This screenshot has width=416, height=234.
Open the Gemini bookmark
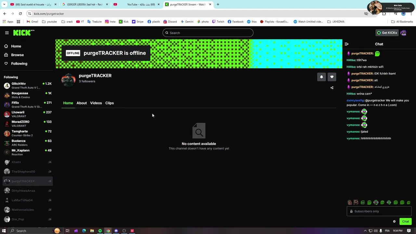click(187, 22)
